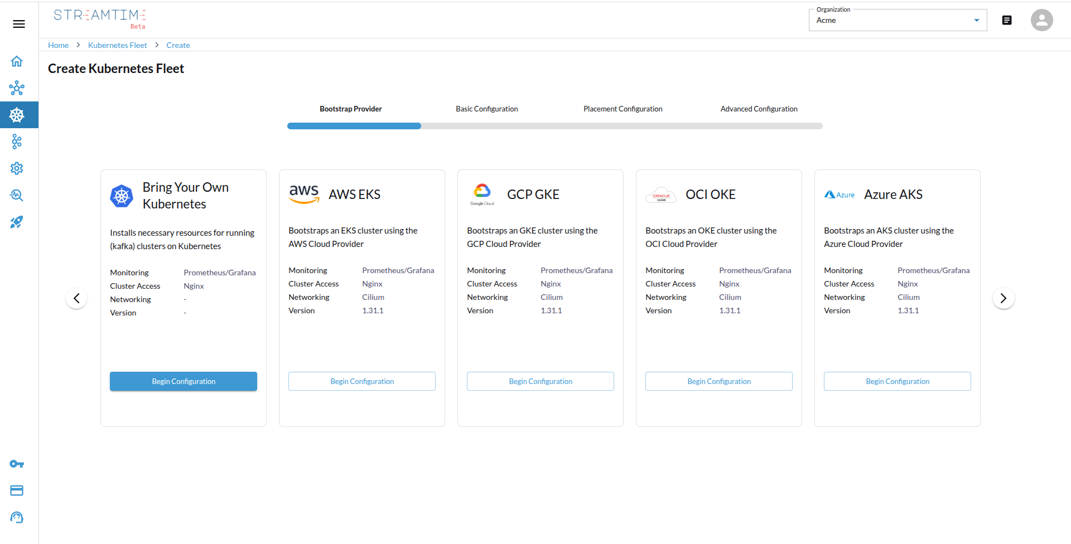The image size is (1071, 544).
Task: Click Cilium networking value on GCP GKE card
Action: [552, 297]
